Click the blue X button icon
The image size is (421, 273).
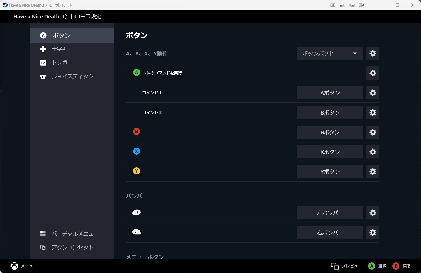pyautogui.click(x=136, y=151)
